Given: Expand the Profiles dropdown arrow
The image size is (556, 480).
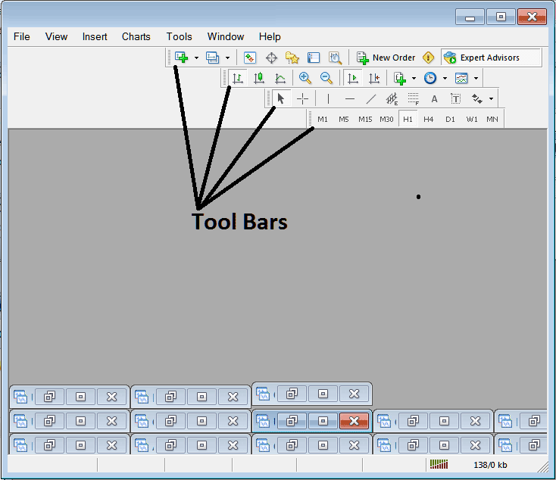Looking at the screenshot, I should pyautogui.click(x=227, y=58).
